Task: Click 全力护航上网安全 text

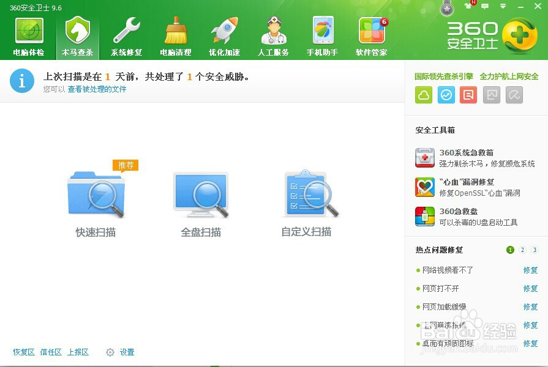Action: [x=509, y=76]
